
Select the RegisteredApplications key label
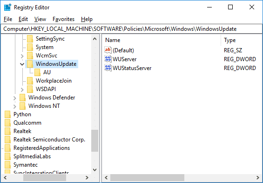[x=41, y=148]
